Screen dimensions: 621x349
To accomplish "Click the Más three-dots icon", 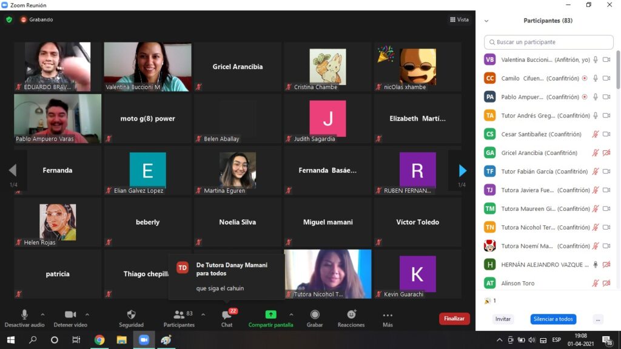I will click(388, 315).
